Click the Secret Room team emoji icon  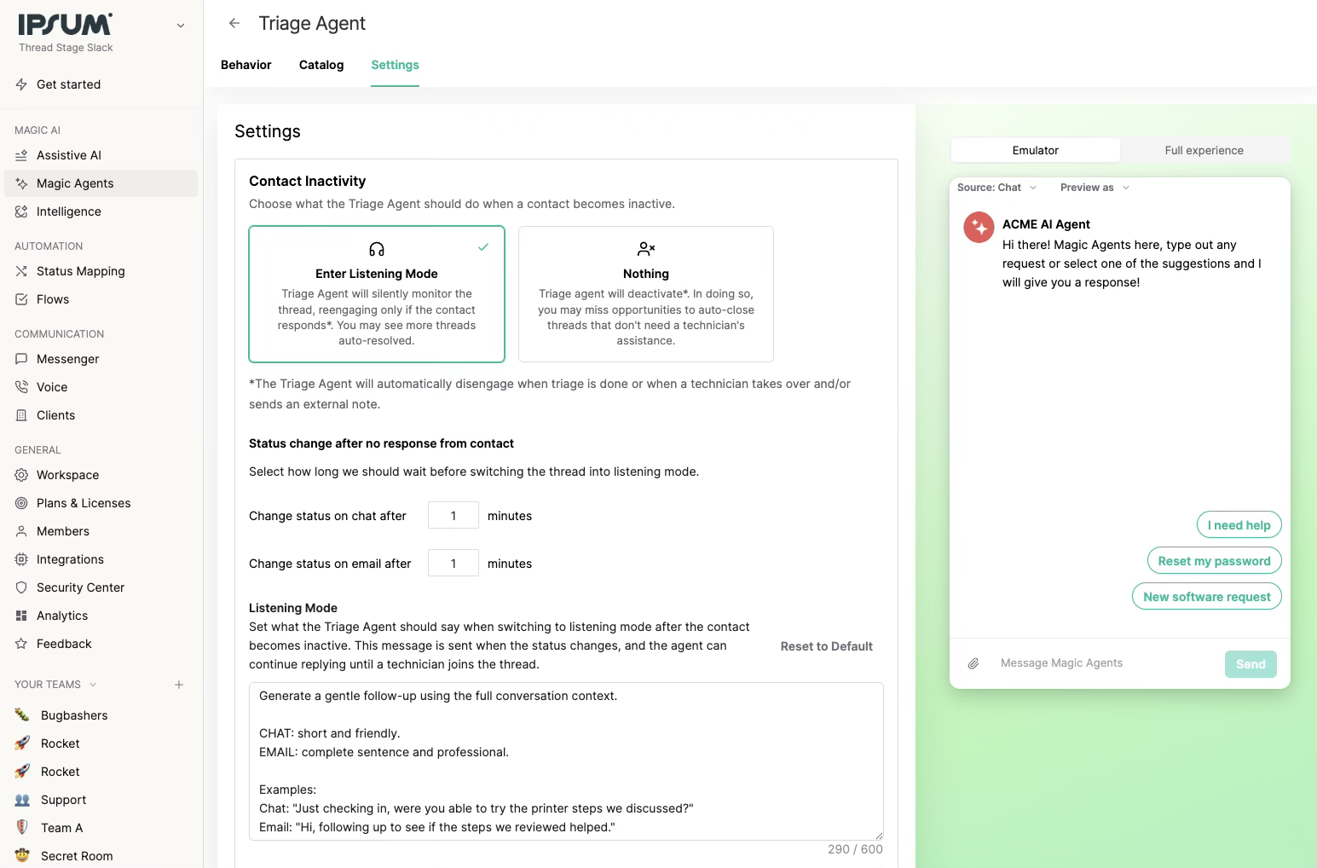(22, 856)
